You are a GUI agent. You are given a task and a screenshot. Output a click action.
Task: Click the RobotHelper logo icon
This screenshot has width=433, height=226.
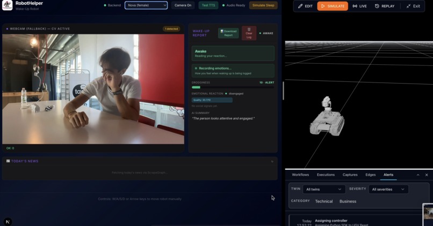pos(7,5)
